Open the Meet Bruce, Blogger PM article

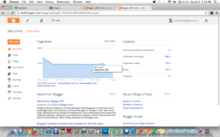point(51,101)
